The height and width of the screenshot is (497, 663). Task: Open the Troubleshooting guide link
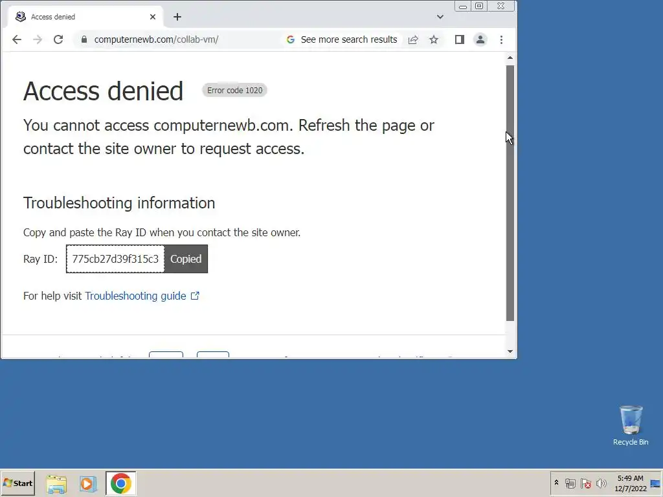point(135,296)
